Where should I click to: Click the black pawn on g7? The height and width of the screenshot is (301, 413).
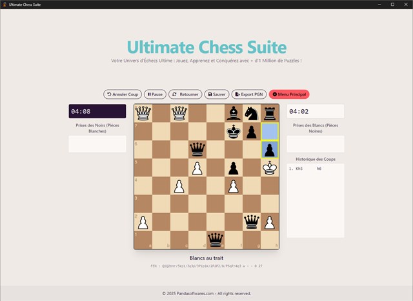tap(252, 131)
